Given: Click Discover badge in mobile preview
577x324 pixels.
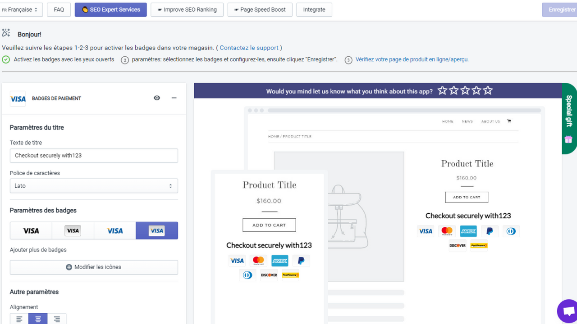Looking at the screenshot, I should point(269,275).
